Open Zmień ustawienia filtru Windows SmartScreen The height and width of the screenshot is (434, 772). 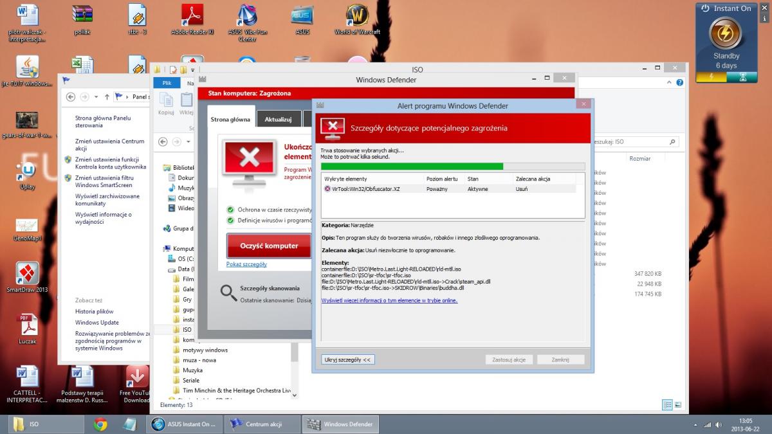coord(105,181)
